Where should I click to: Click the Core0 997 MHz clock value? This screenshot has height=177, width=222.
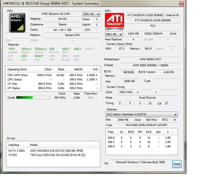point(60,97)
